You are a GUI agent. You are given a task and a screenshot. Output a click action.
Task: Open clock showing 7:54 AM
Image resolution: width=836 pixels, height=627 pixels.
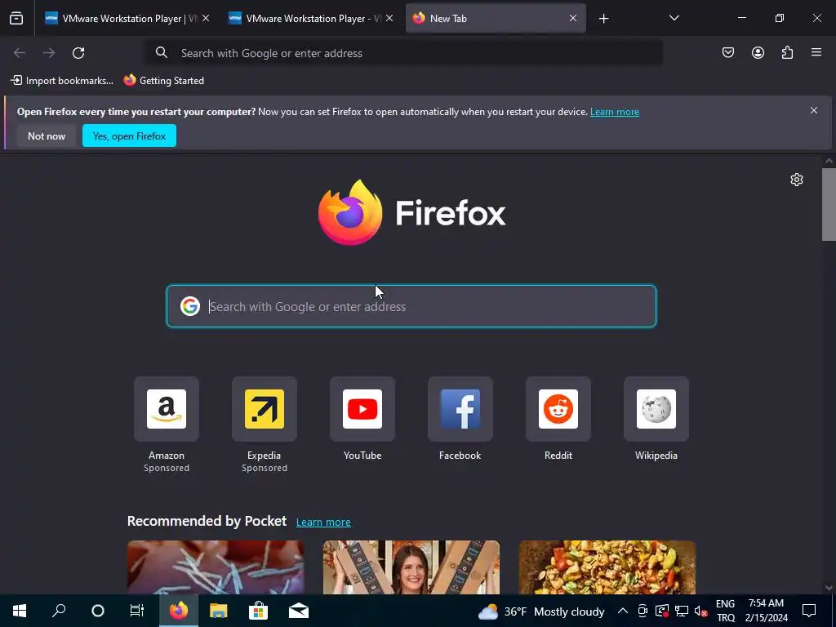pyautogui.click(x=766, y=611)
